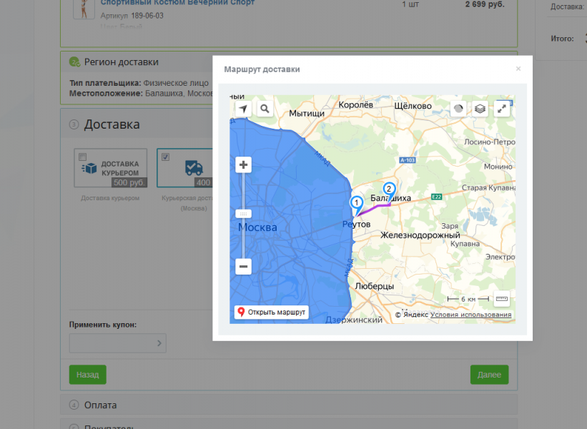587x429 pixels.
Task: Click the Применить купон label
Action: tap(102, 325)
